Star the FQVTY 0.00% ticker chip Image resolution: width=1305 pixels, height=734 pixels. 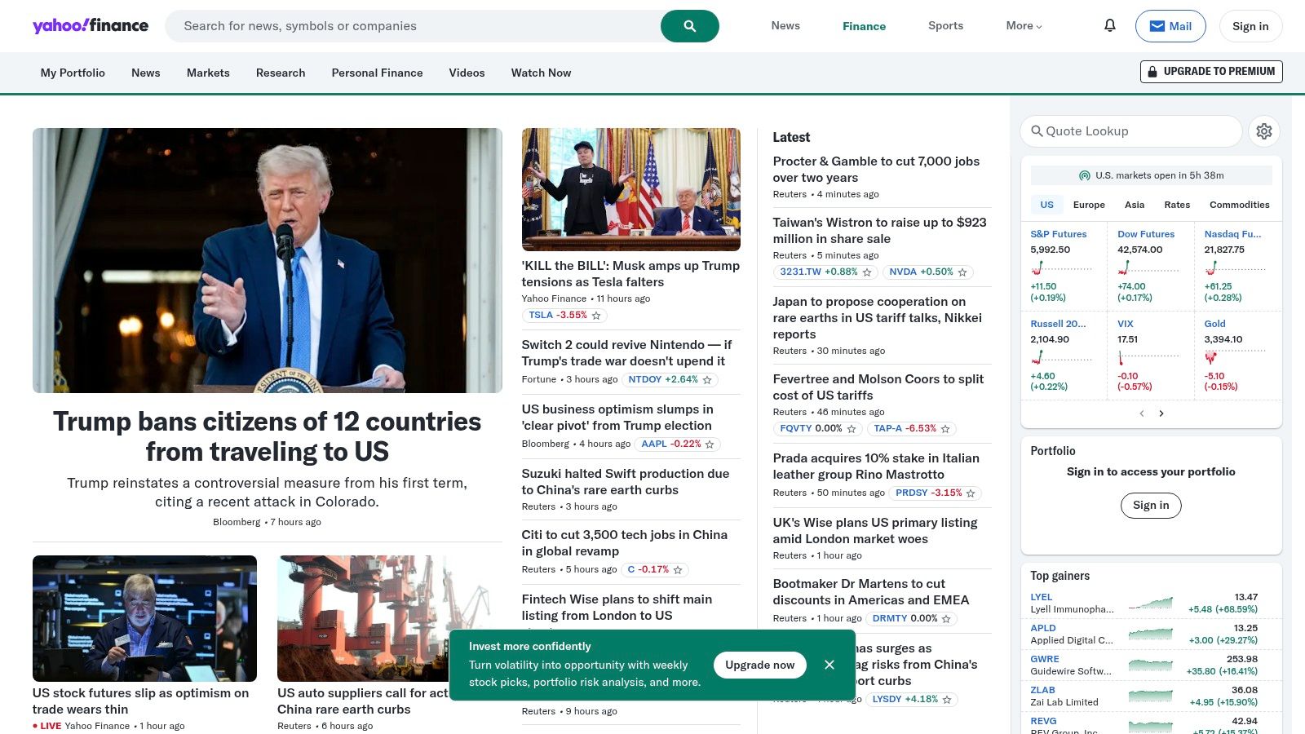[852, 429]
